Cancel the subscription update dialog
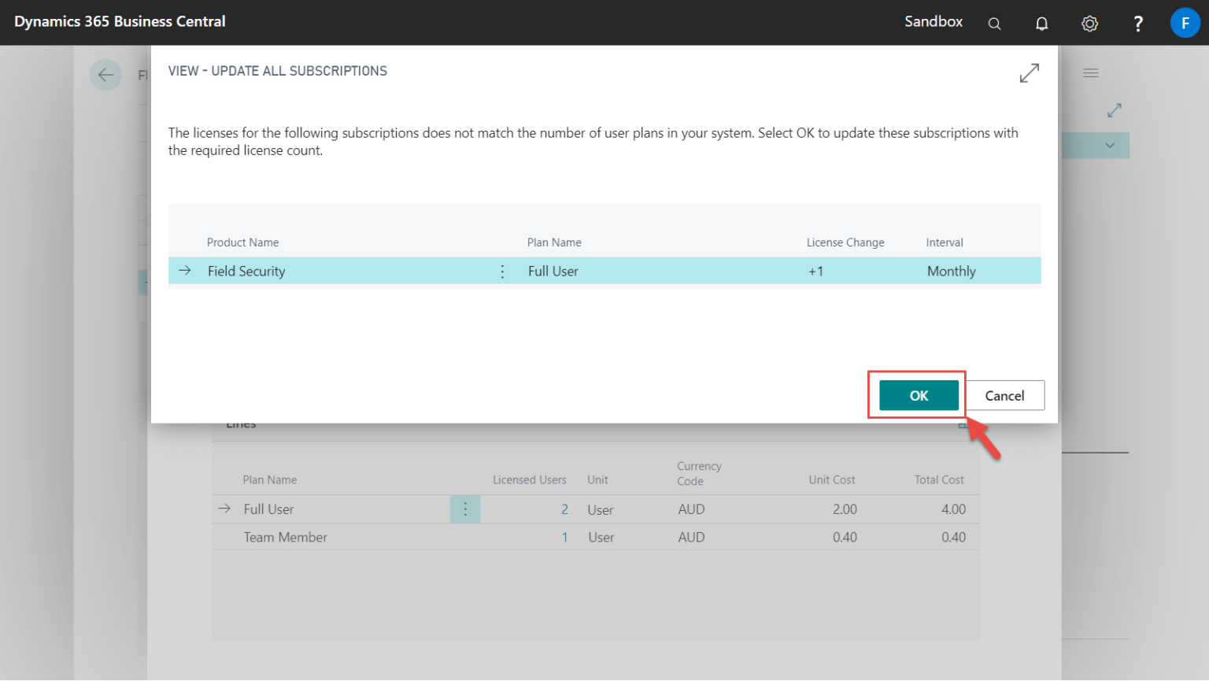 1004,396
